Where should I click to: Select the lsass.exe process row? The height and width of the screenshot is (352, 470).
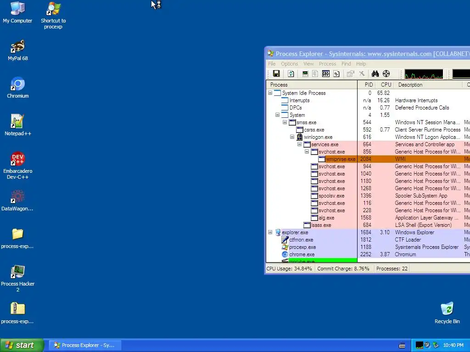(x=368, y=225)
